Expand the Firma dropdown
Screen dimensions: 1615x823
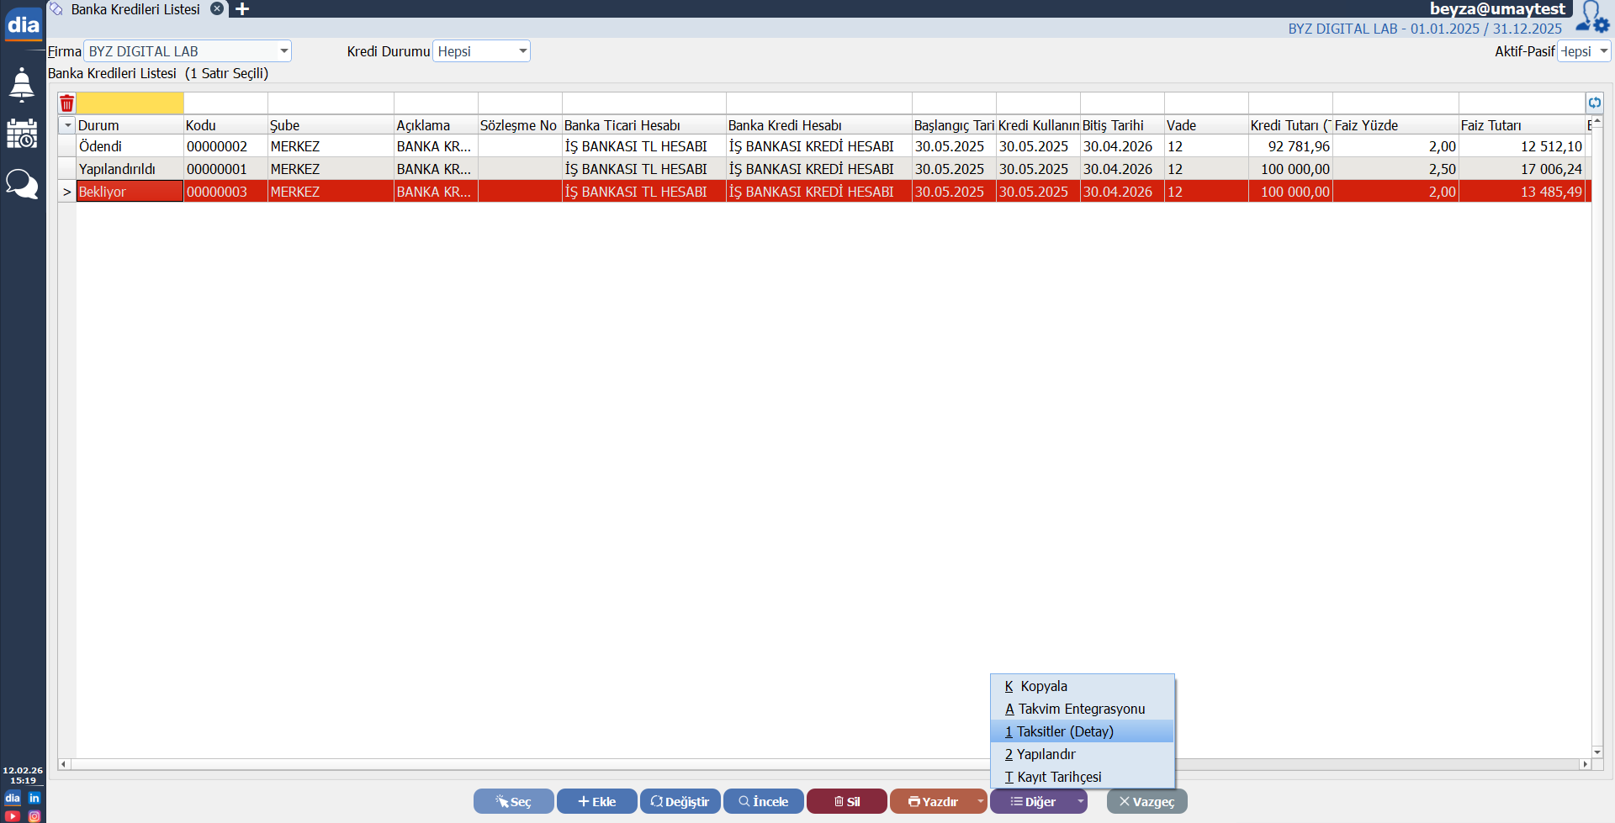point(283,51)
